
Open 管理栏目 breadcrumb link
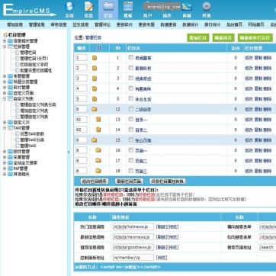[x=93, y=38]
